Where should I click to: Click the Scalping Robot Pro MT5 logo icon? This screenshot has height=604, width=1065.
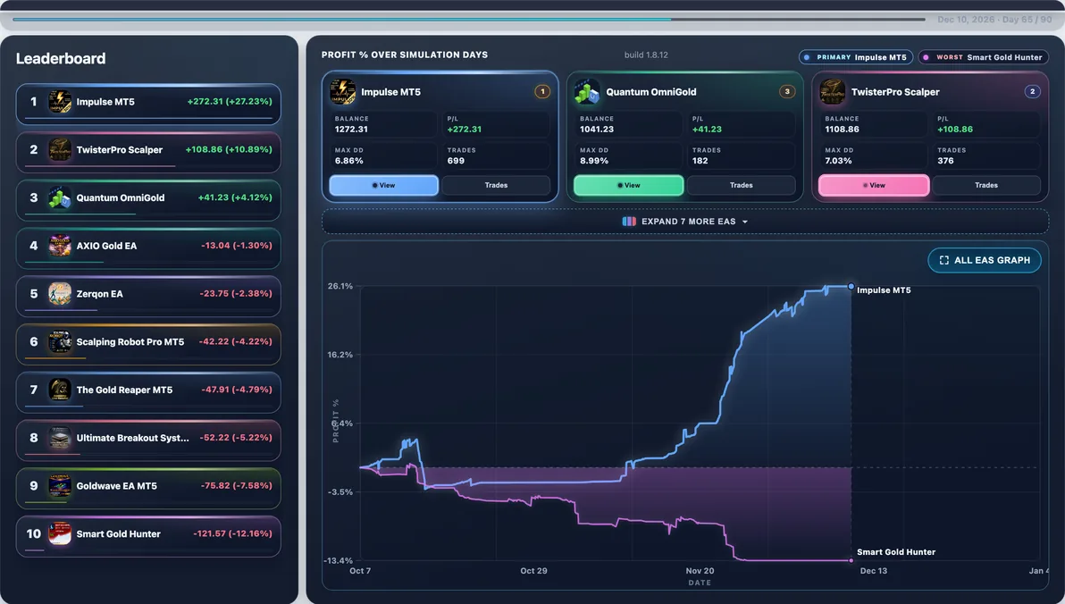click(60, 341)
